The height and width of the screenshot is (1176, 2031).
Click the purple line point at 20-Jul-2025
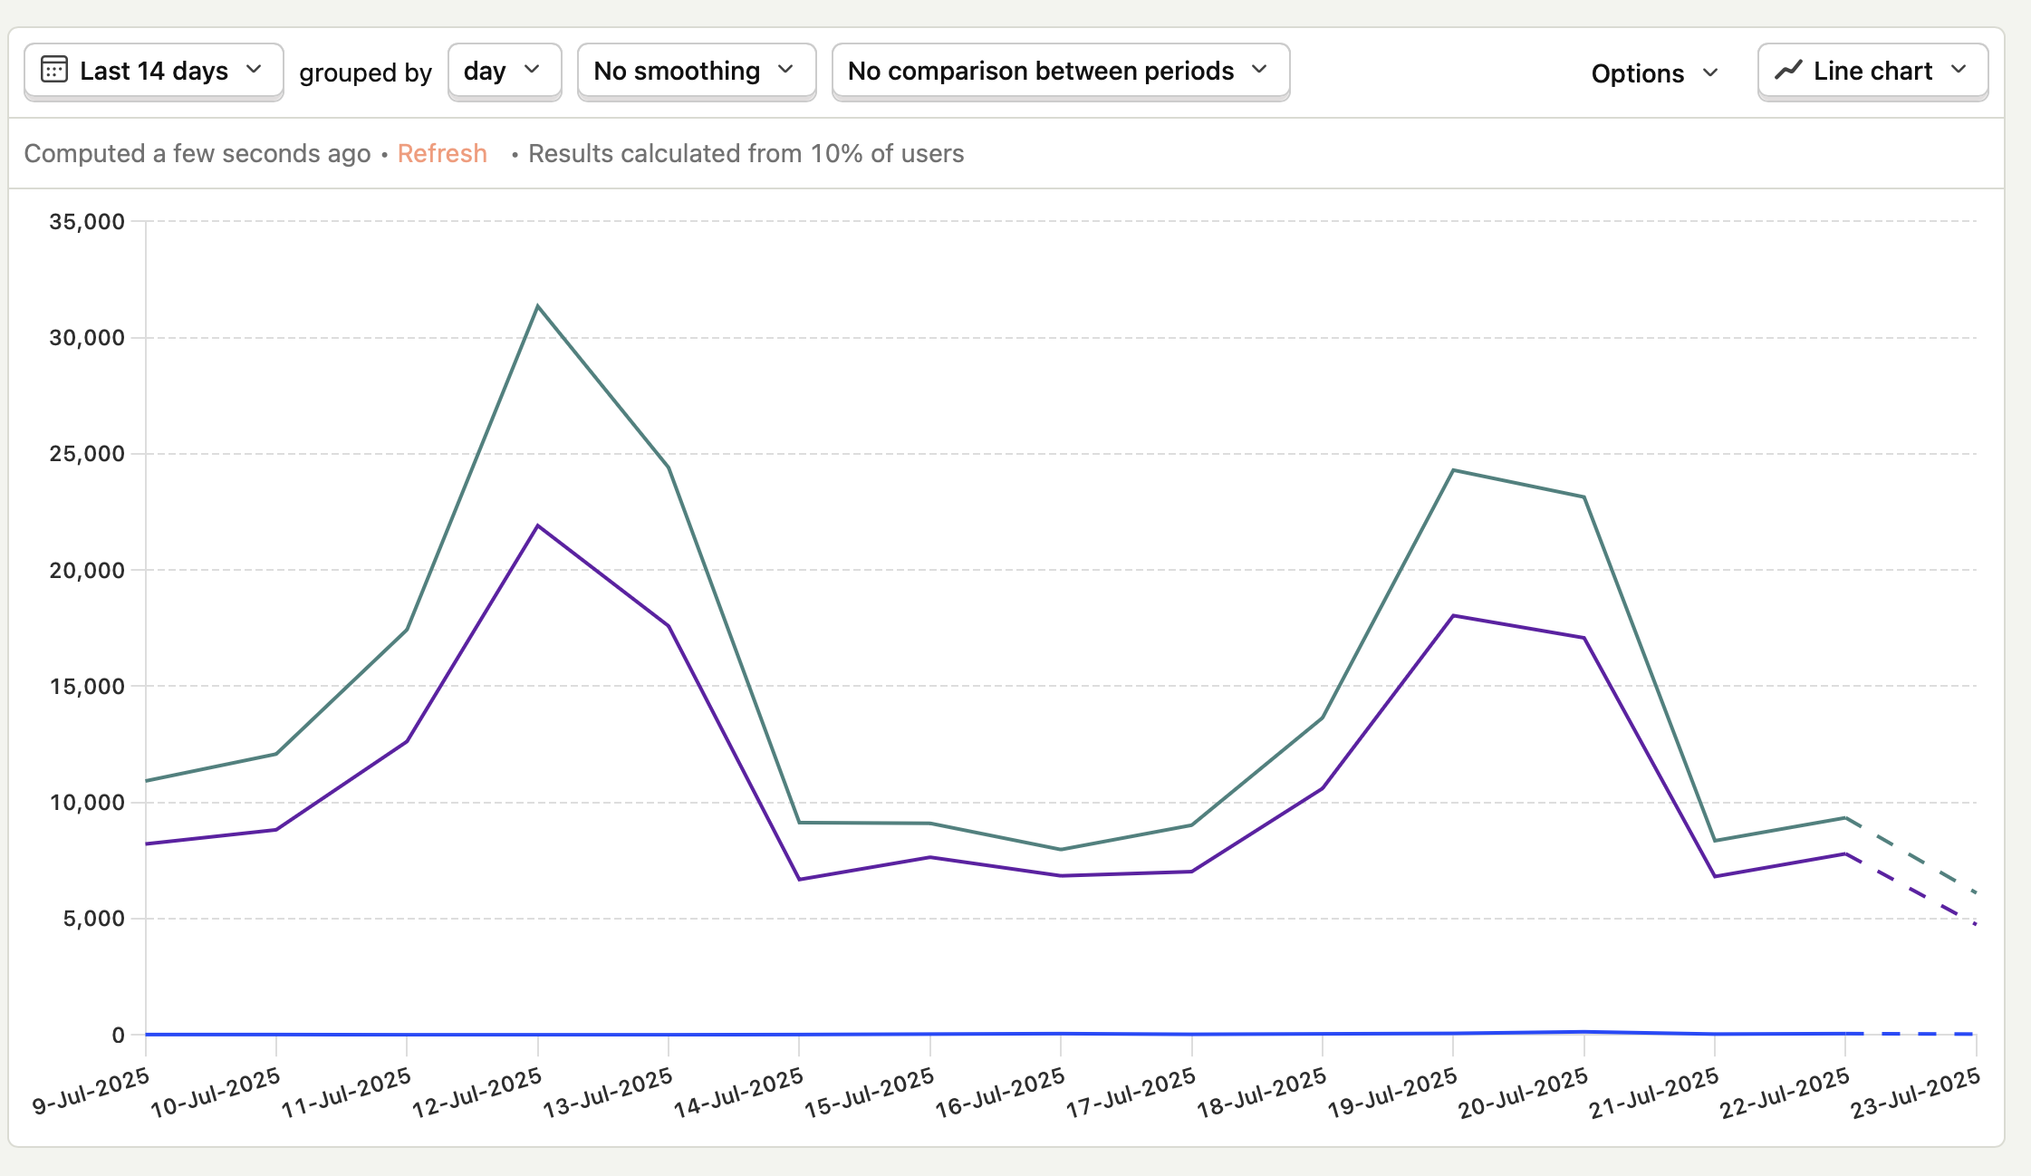(1583, 638)
